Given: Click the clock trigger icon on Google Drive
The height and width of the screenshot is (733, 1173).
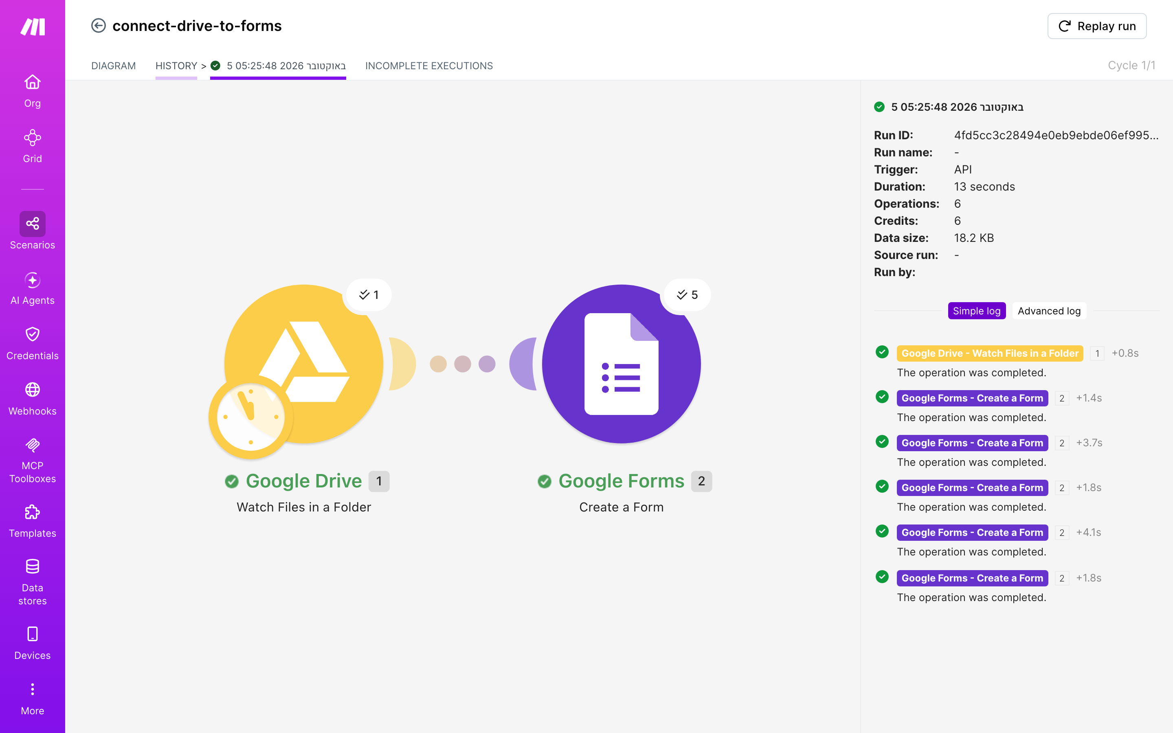Looking at the screenshot, I should (x=250, y=417).
